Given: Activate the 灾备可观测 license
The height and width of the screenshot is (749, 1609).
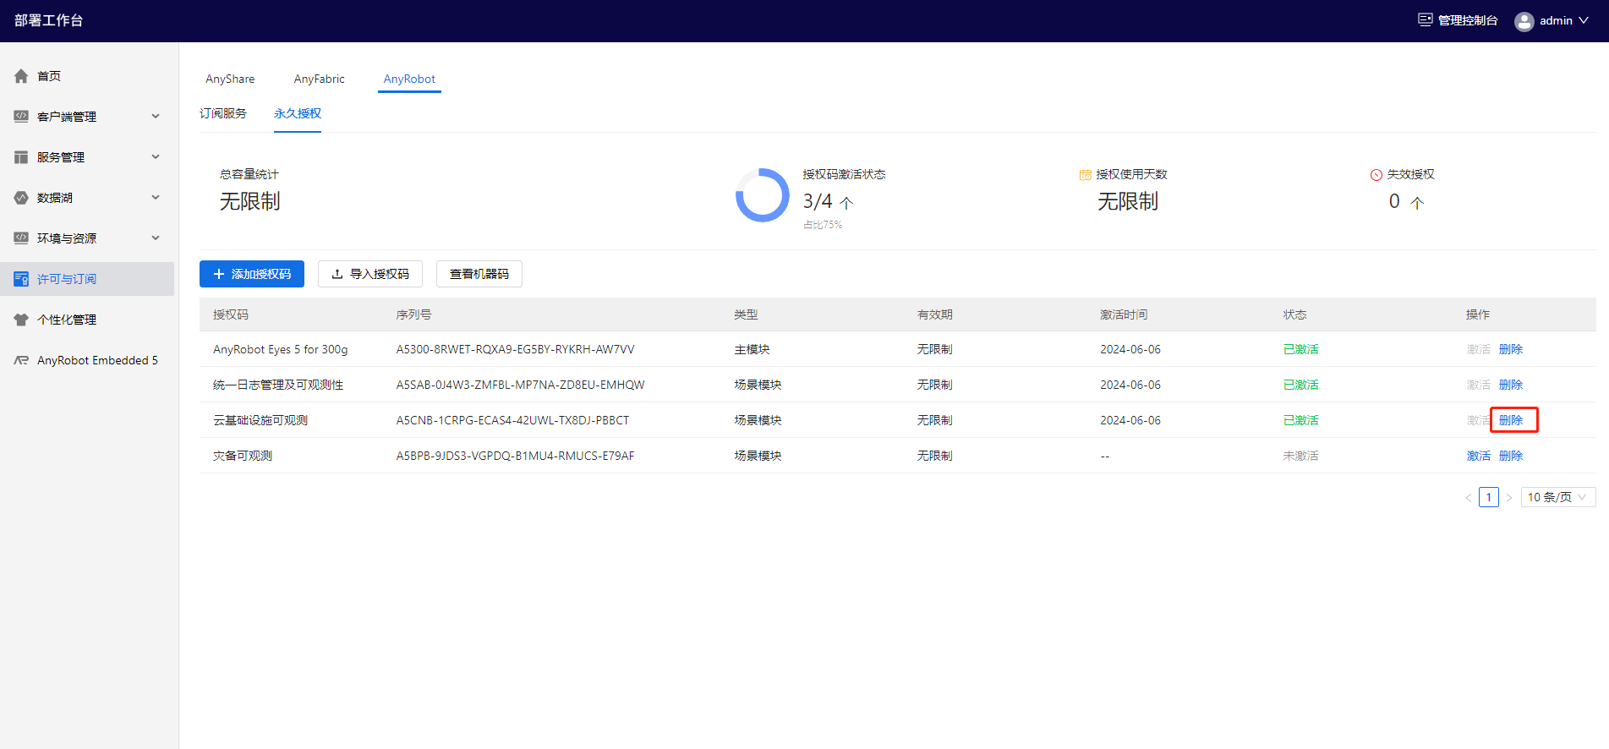Looking at the screenshot, I should coord(1479,456).
